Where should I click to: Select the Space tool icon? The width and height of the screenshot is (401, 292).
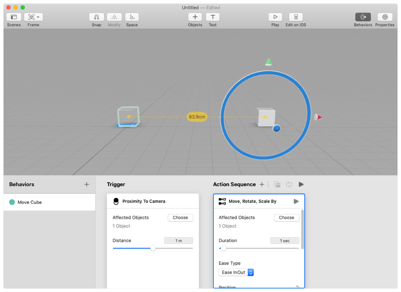(132, 17)
